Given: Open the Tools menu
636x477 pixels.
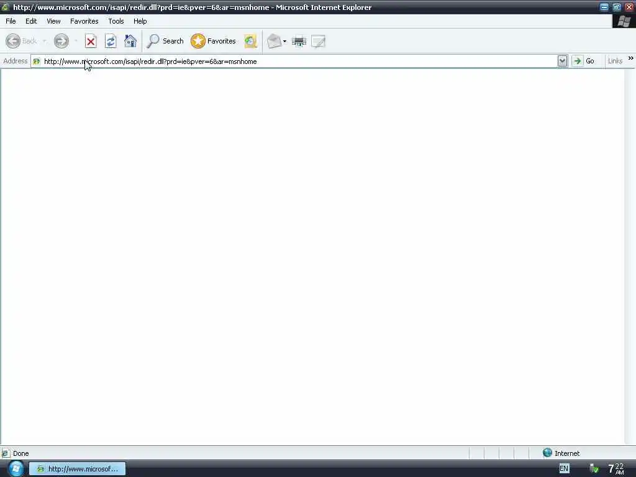Looking at the screenshot, I should click(x=116, y=21).
